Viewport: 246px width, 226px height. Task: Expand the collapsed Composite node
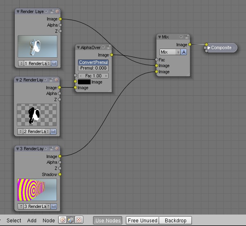pos(209,47)
